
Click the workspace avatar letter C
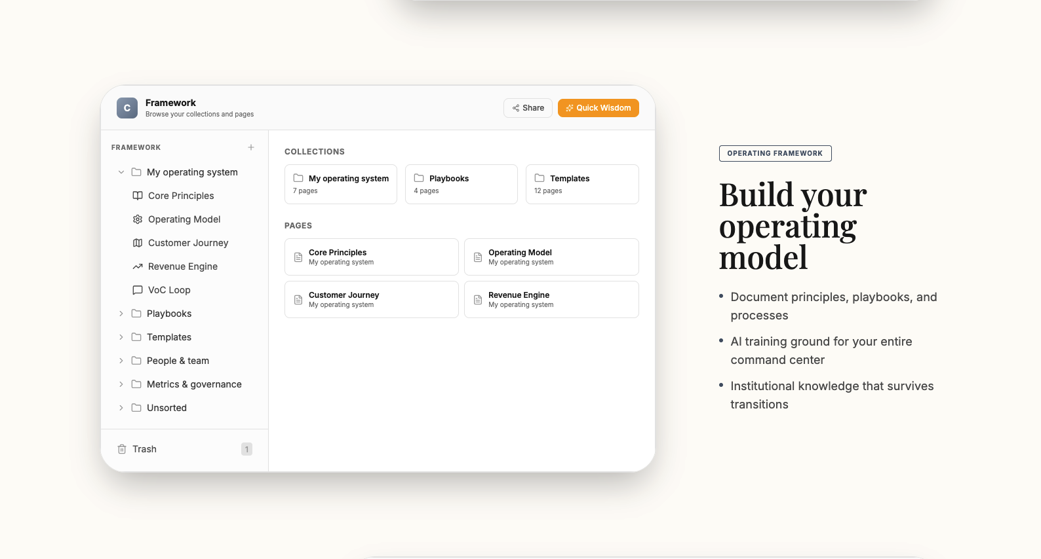[127, 108]
